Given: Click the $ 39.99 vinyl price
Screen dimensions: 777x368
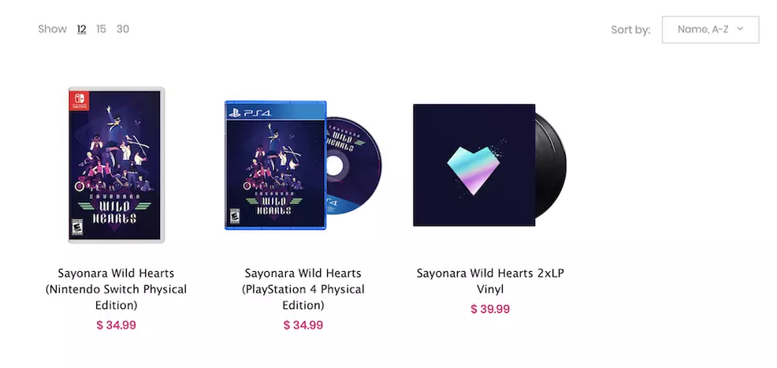Looking at the screenshot, I should pyautogui.click(x=490, y=309).
